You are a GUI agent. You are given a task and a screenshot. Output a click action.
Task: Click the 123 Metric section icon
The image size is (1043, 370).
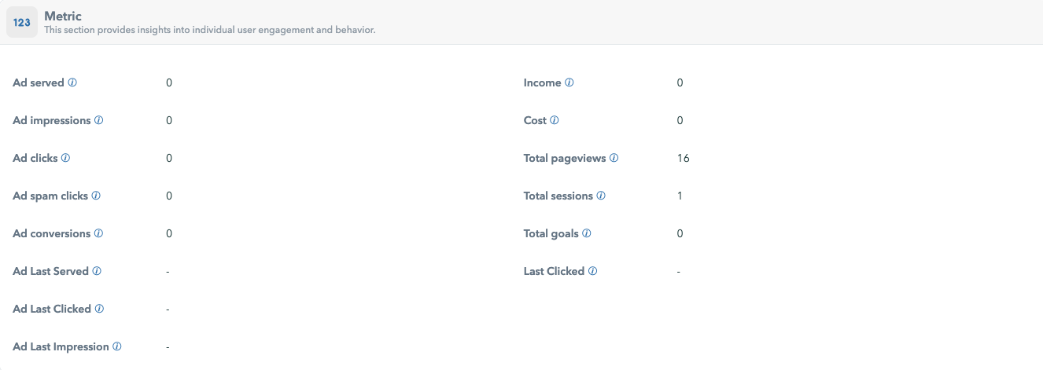[22, 23]
